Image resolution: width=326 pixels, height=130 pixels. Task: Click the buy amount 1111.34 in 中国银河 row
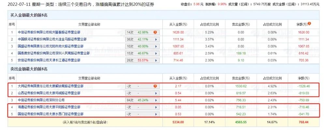[x=178, y=39]
